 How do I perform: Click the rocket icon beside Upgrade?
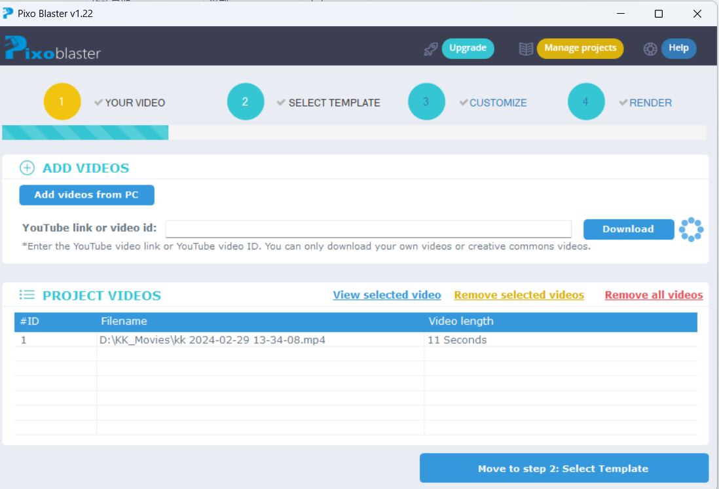pos(430,48)
